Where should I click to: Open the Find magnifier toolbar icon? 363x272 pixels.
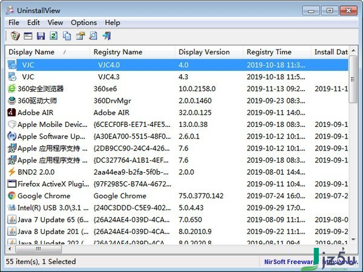coord(93,36)
